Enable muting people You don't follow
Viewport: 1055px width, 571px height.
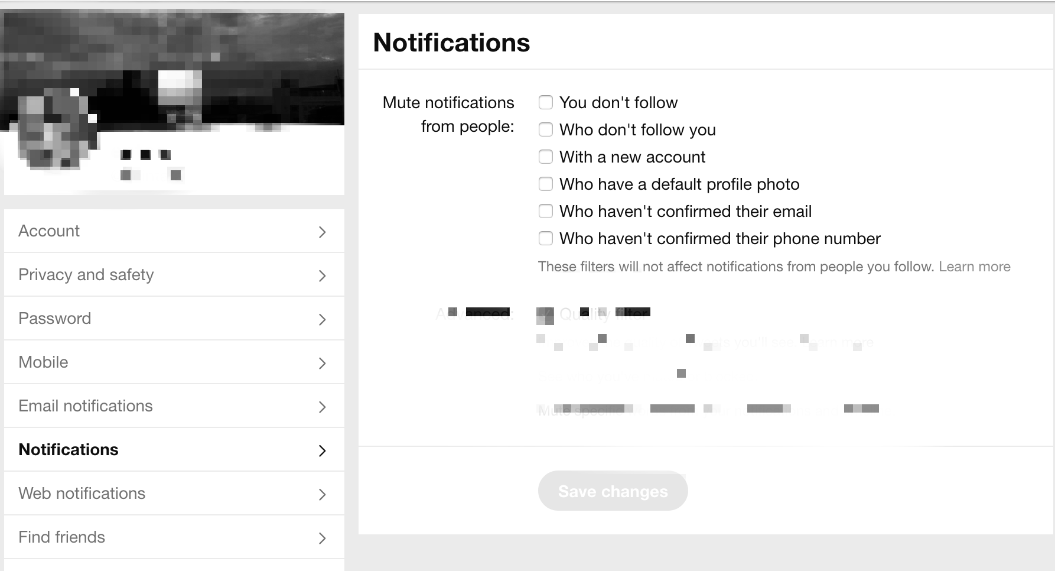pyautogui.click(x=546, y=102)
